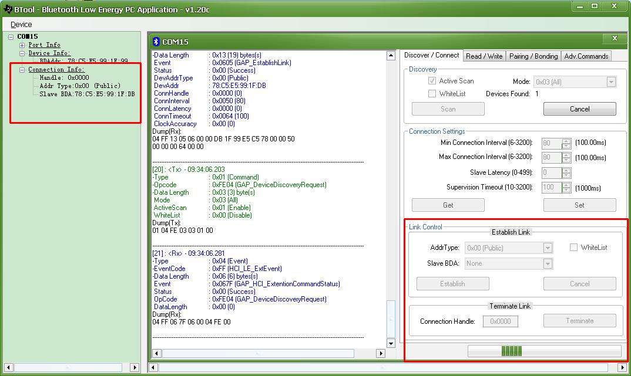
Task: Open the Adv.Commands tab
Action: (586, 56)
